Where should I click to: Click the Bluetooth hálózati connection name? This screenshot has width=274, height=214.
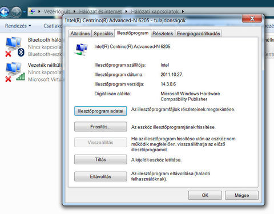[45, 40]
